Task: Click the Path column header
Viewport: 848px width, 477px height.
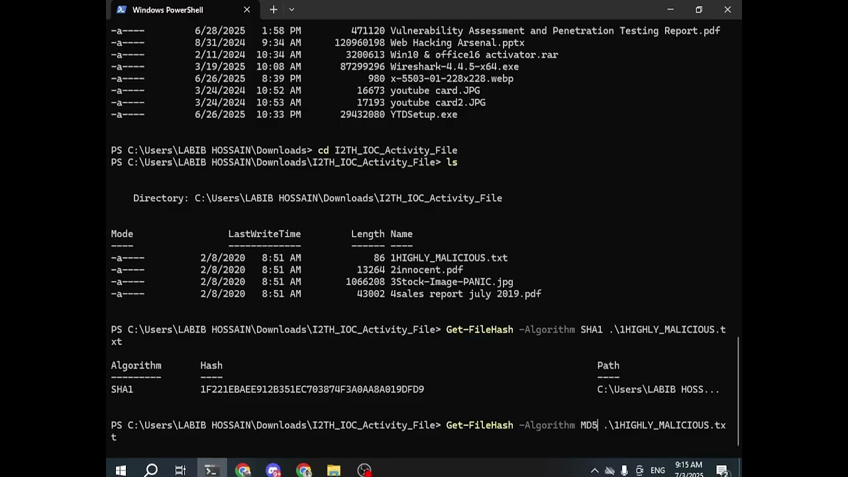Action: click(x=608, y=366)
